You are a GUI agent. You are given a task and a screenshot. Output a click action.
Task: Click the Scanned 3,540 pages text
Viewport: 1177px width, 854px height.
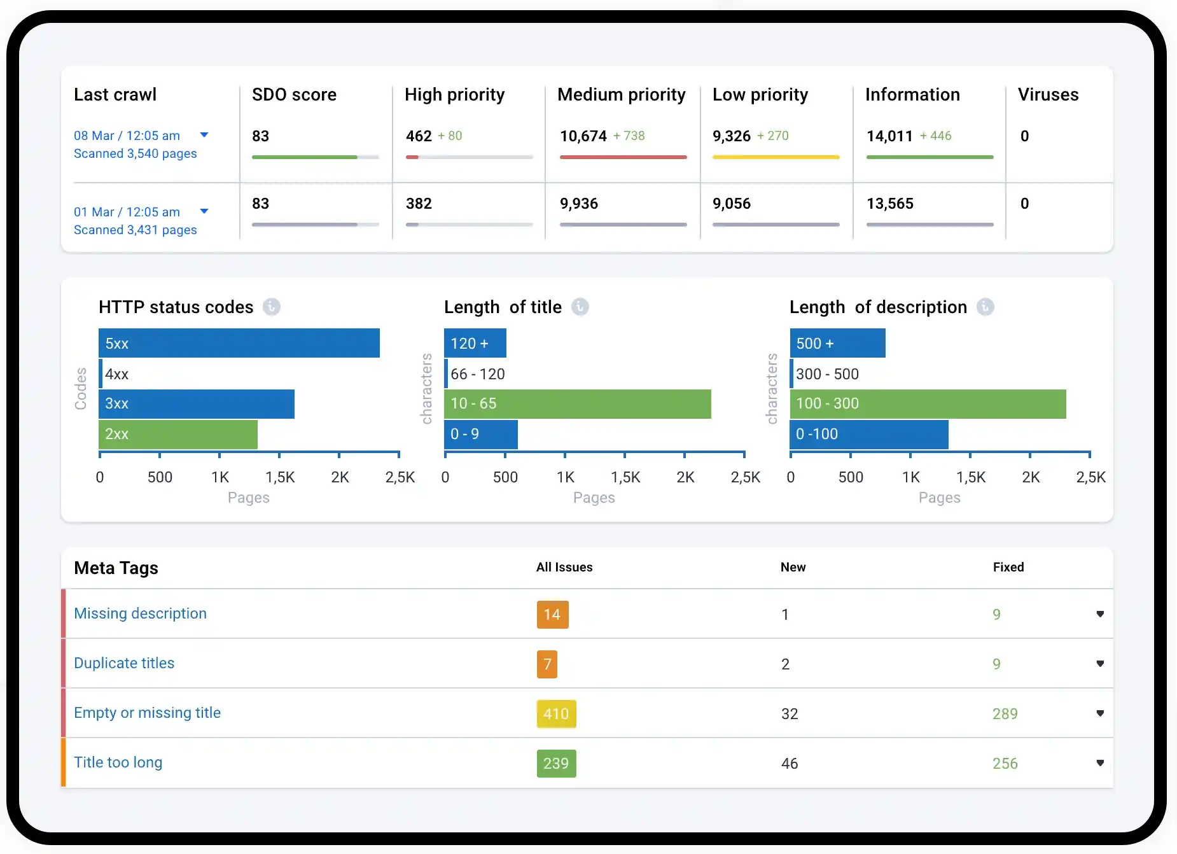[x=136, y=153]
